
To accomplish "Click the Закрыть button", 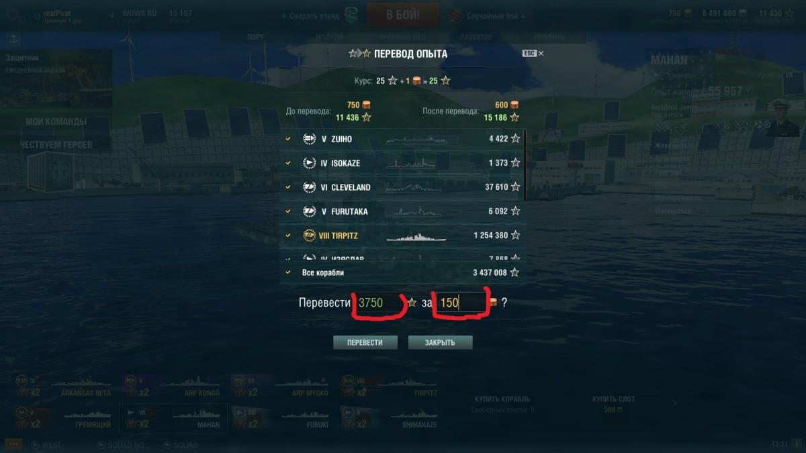I will pyautogui.click(x=441, y=342).
